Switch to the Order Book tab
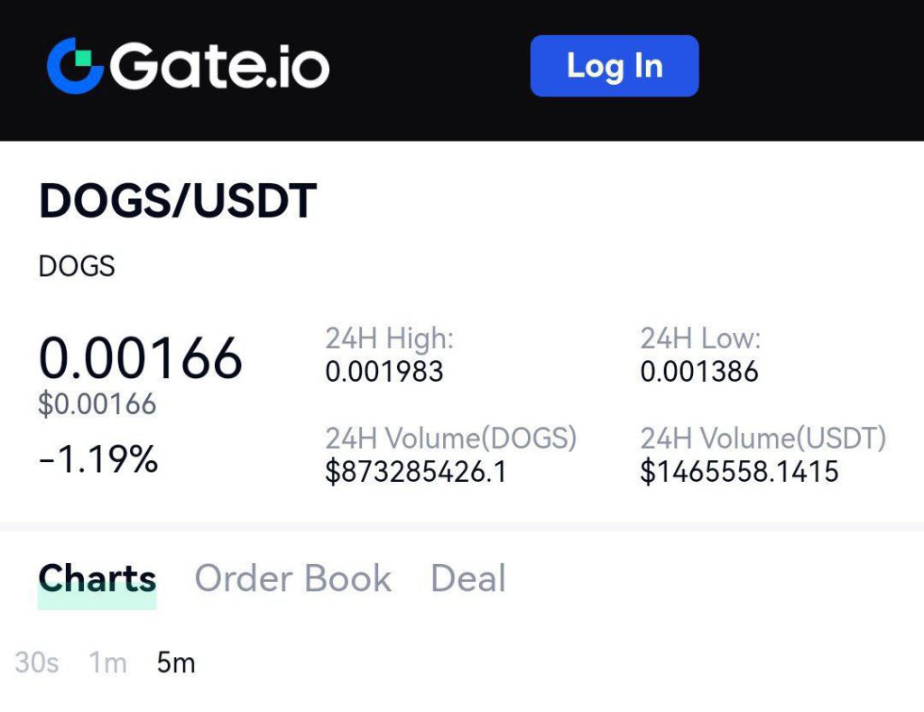The height and width of the screenshot is (712, 924). 293,578
